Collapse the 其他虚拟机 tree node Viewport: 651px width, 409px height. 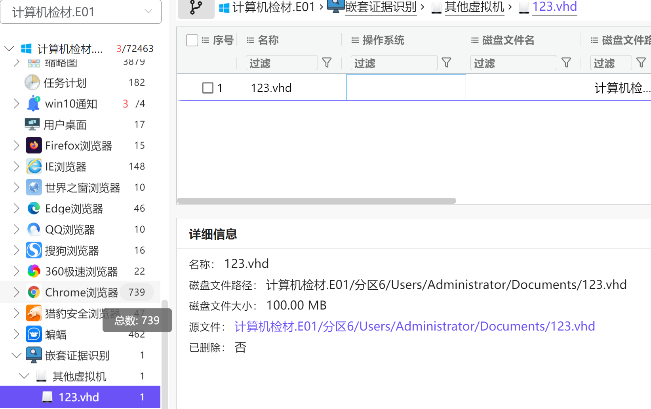click(x=24, y=376)
